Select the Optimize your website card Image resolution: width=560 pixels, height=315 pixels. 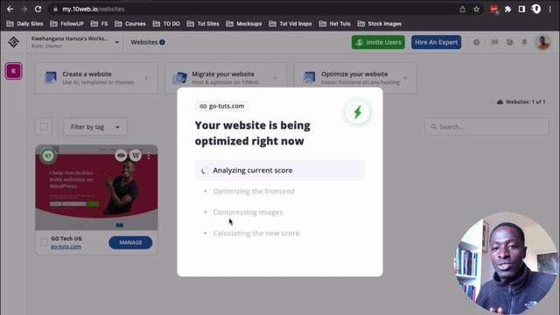pos(355,78)
